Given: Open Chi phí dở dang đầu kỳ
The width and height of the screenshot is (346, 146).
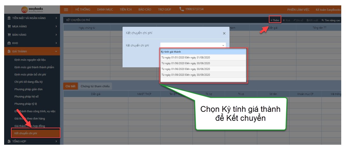Looking at the screenshot, I should click(29, 82).
